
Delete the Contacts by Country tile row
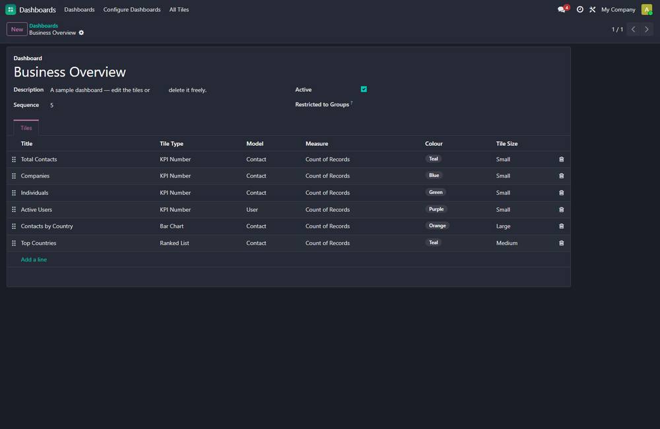561,226
